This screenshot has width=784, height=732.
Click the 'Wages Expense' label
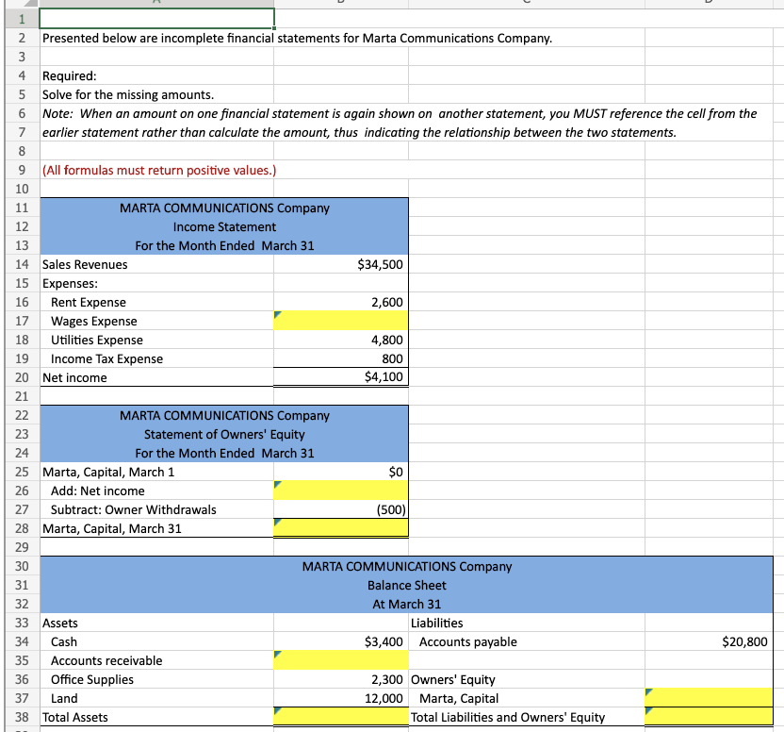[x=93, y=321]
